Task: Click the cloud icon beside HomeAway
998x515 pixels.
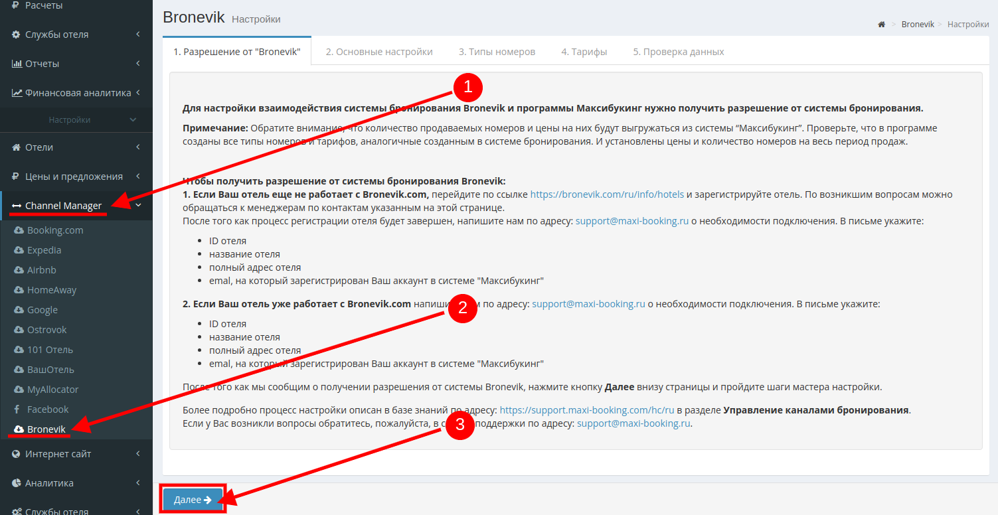Action: [19, 290]
